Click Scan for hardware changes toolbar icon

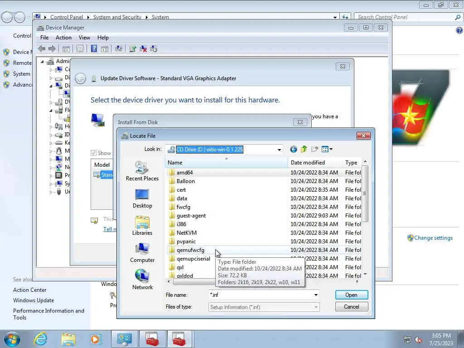point(119,49)
